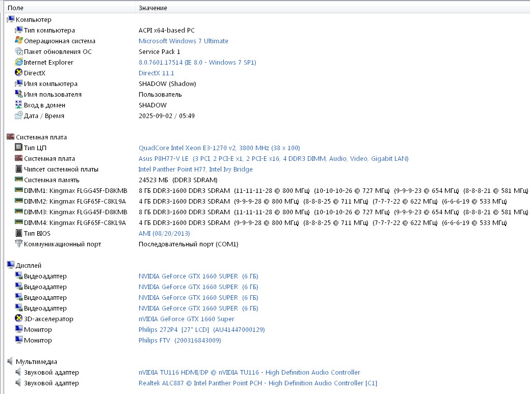The height and width of the screenshot is (394, 530).
Task: Click the Realtek ALC887 sound adapter icon
Action: coord(18,382)
